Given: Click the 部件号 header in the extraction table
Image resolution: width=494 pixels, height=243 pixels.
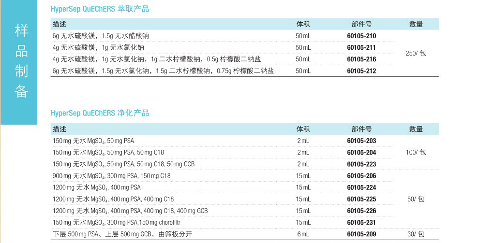Looking at the screenshot, I should click(361, 24).
